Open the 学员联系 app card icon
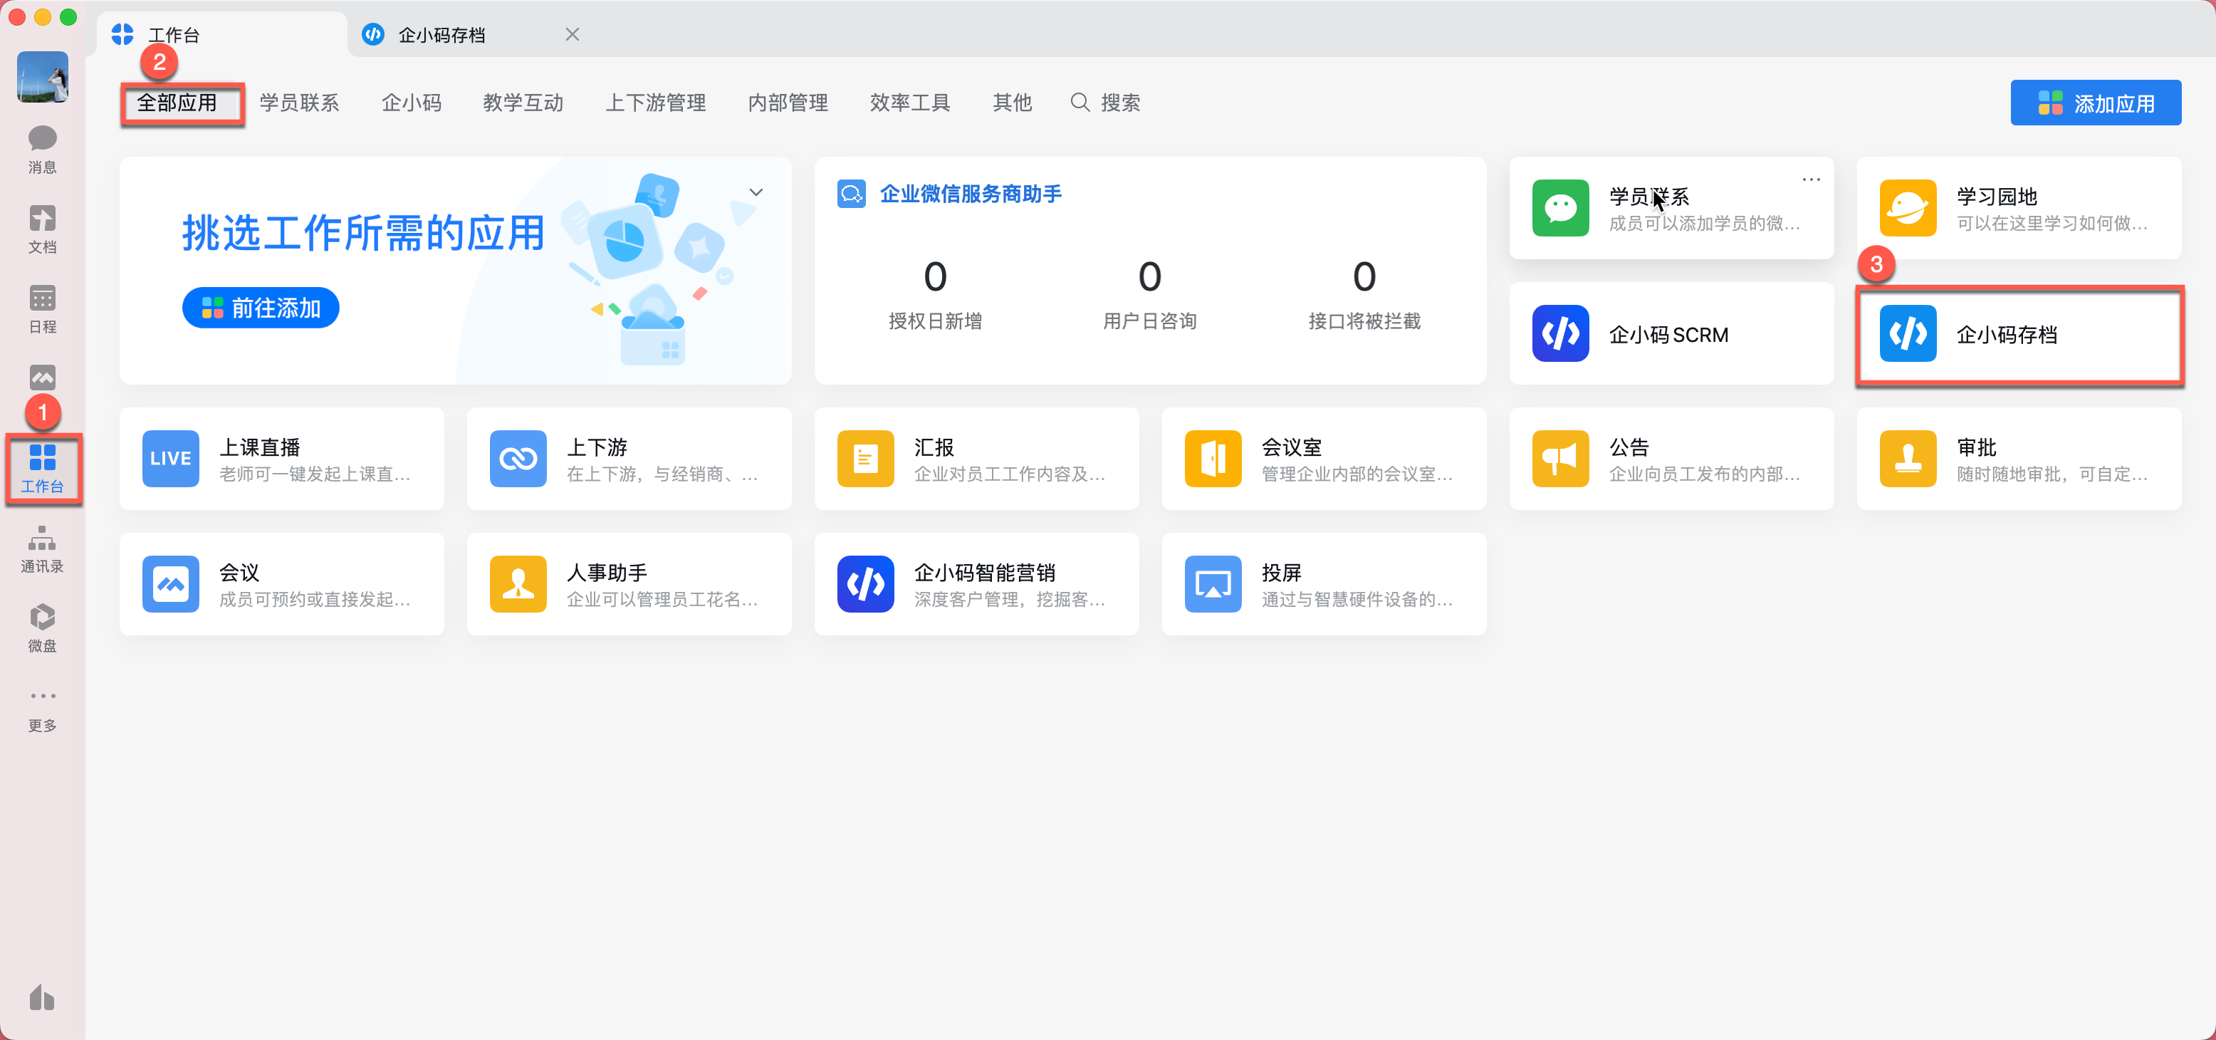 (1560, 208)
